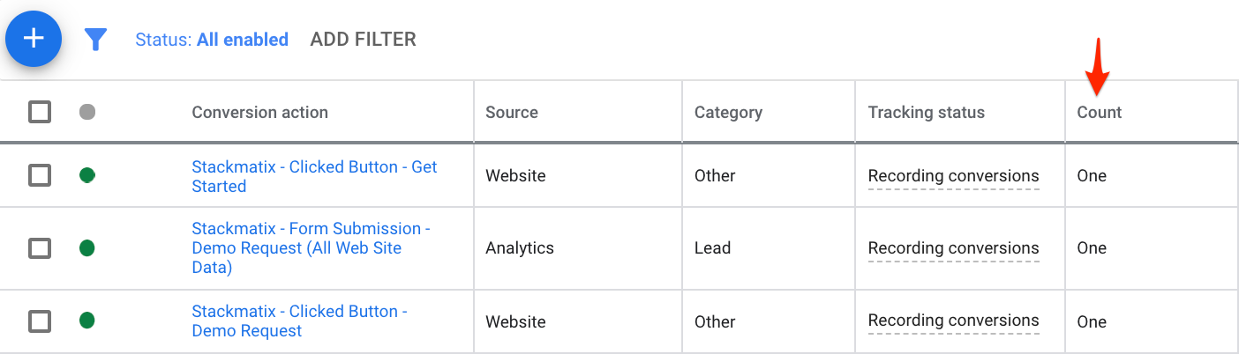Check the box for Form Submission - Demo Request
1239x354 pixels.
[40, 248]
